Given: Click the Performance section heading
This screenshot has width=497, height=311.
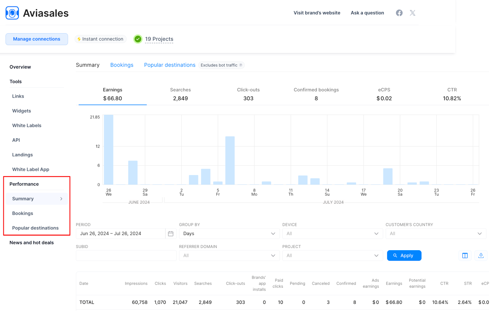Looking at the screenshot, I should (24, 184).
